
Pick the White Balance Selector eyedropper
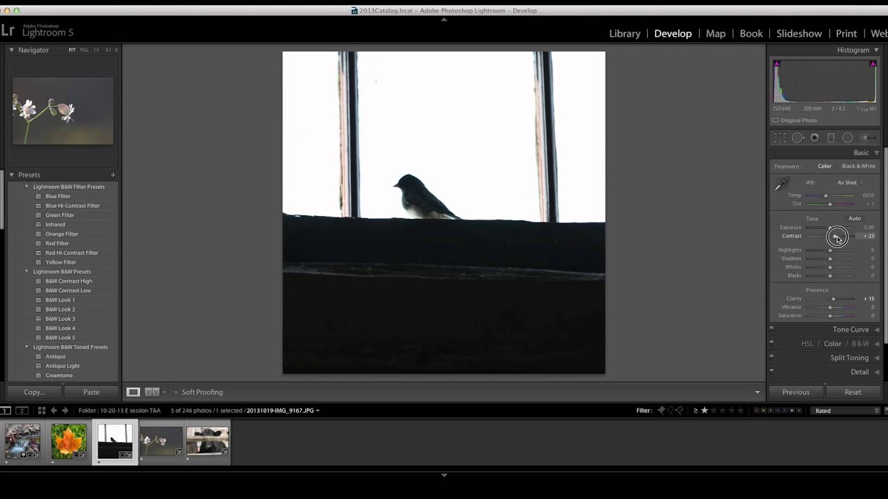point(781,184)
